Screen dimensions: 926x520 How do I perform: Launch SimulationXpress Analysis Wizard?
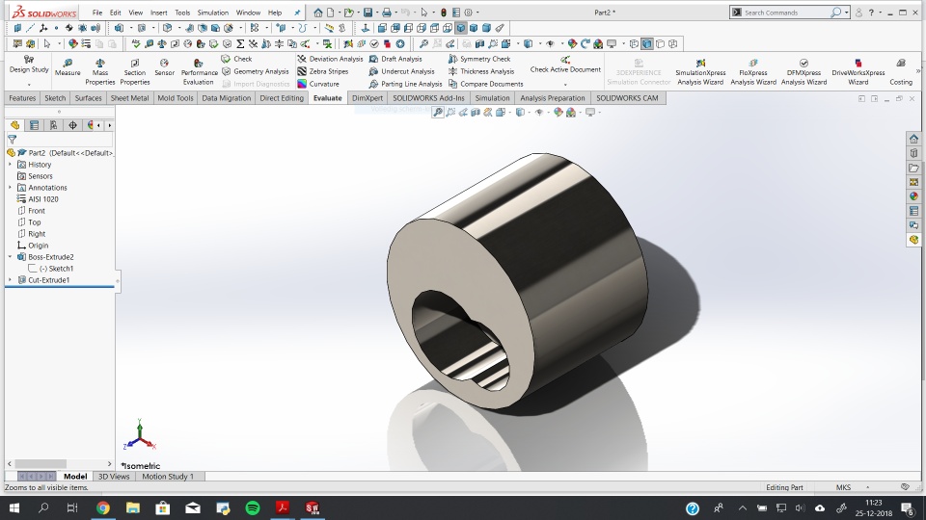click(700, 72)
